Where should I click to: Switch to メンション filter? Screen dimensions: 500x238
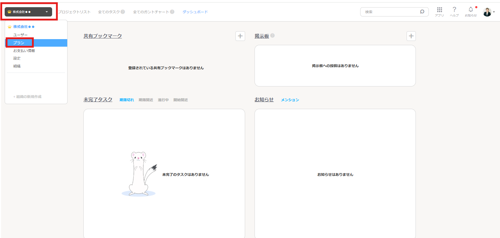[x=290, y=100]
